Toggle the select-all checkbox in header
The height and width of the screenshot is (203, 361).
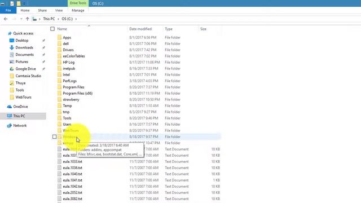pyautogui.click(x=52, y=29)
